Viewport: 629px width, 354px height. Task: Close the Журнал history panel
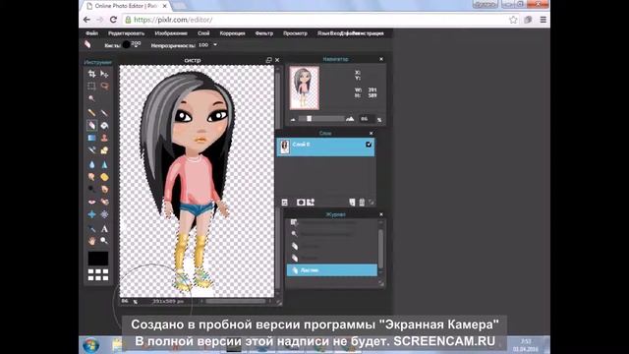point(381,214)
